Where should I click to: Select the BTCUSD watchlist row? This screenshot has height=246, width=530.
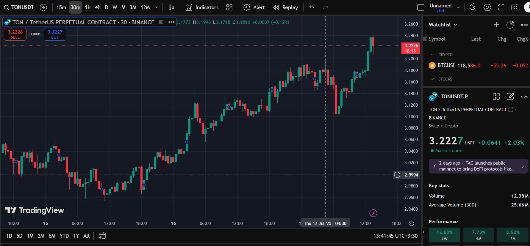point(476,65)
